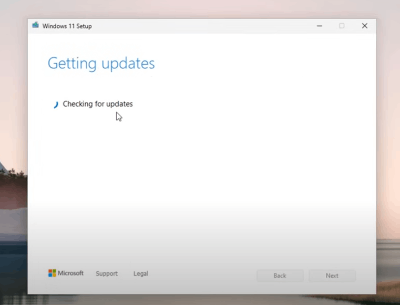
Task: Click the disabled maximize button
Action: (x=342, y=26)
